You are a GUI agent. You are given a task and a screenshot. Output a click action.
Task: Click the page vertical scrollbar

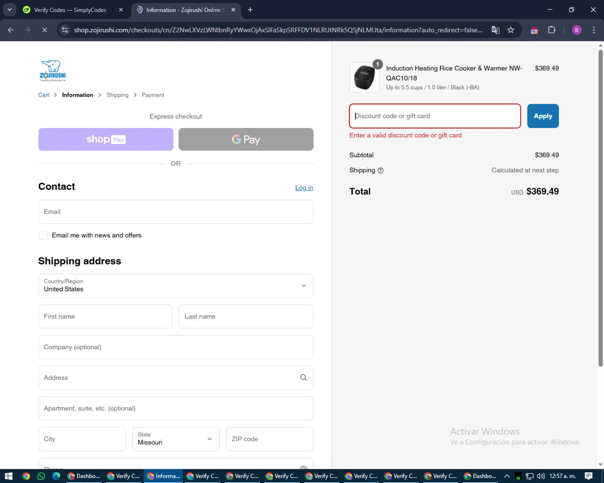(600, 207)
